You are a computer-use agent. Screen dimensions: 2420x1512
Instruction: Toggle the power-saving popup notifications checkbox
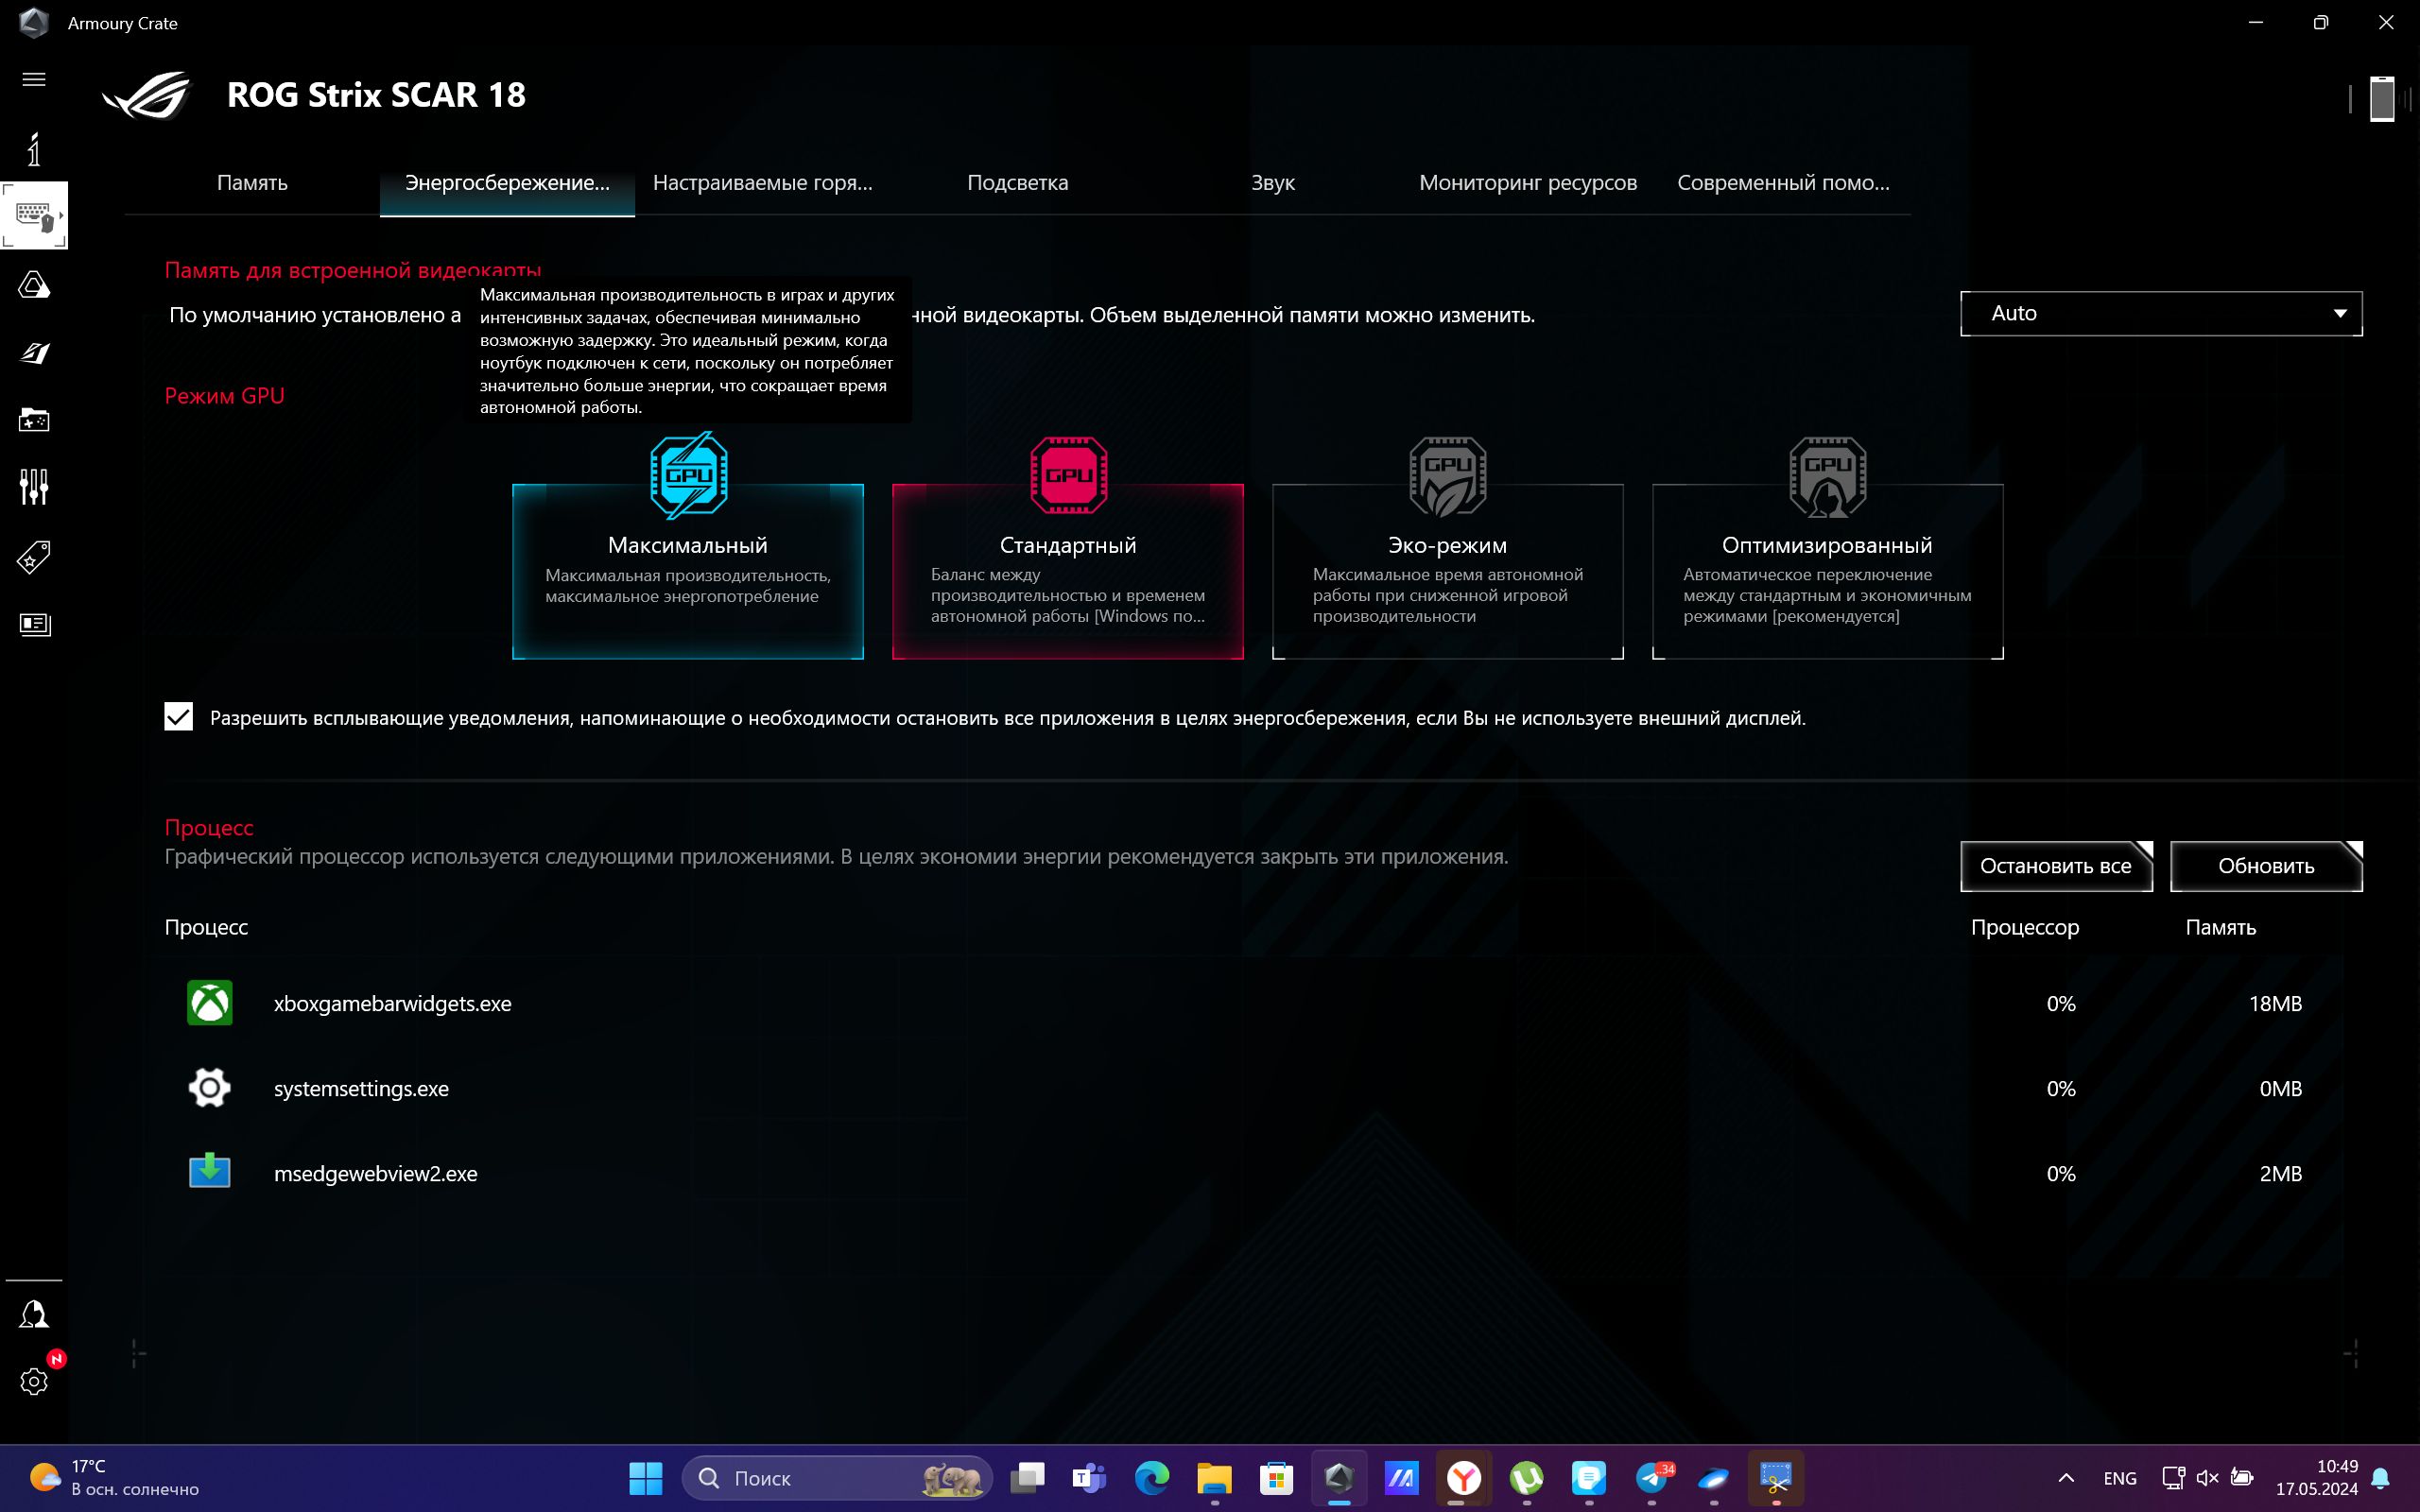[x=179, y=717]
